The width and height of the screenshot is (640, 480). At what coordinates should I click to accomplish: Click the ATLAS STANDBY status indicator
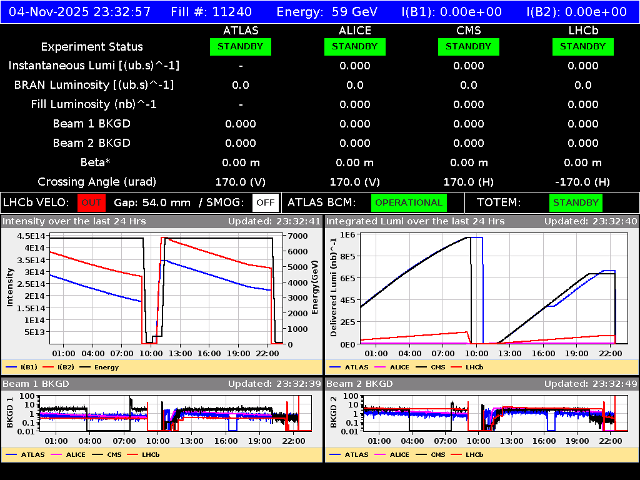[x=241, y=46]
